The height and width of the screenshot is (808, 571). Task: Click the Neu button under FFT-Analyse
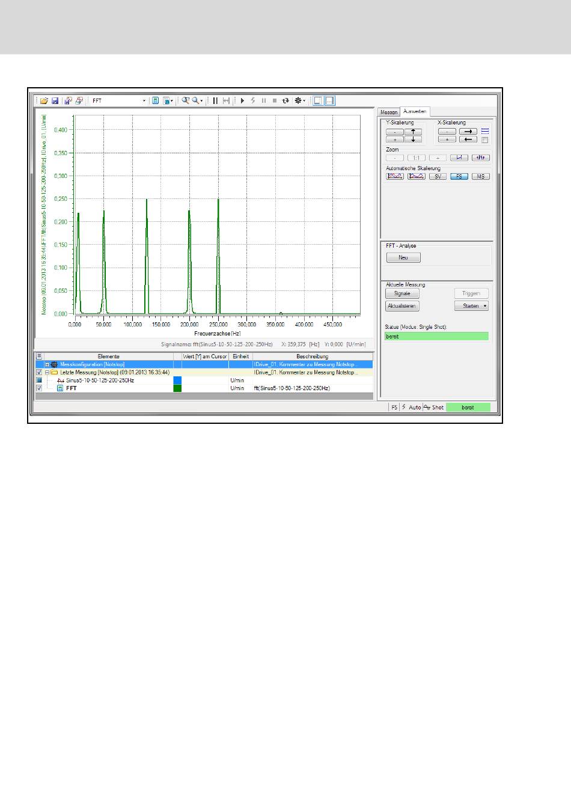[x=403, y=257]
